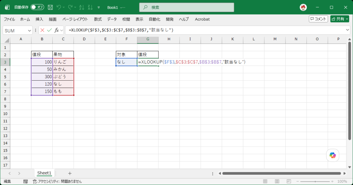Viewport: 353px width, 185px height.
Task: Click the Insert Function fx icon
Action: coord(57,30)
